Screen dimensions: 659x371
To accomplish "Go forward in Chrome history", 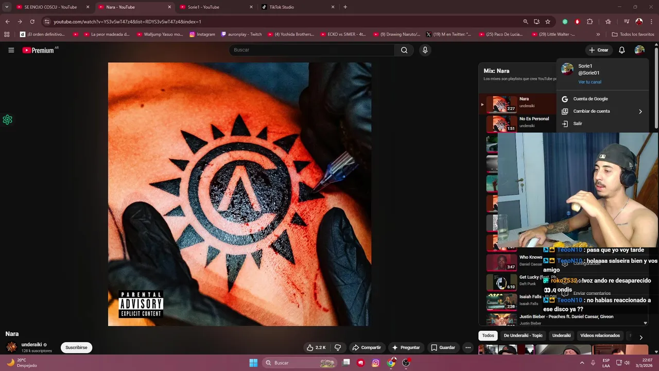I will click(x=20, y=22).
